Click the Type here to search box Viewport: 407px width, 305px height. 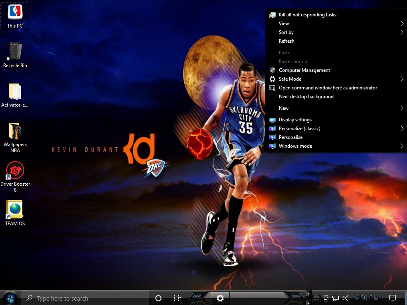click(x=86, y=298)
